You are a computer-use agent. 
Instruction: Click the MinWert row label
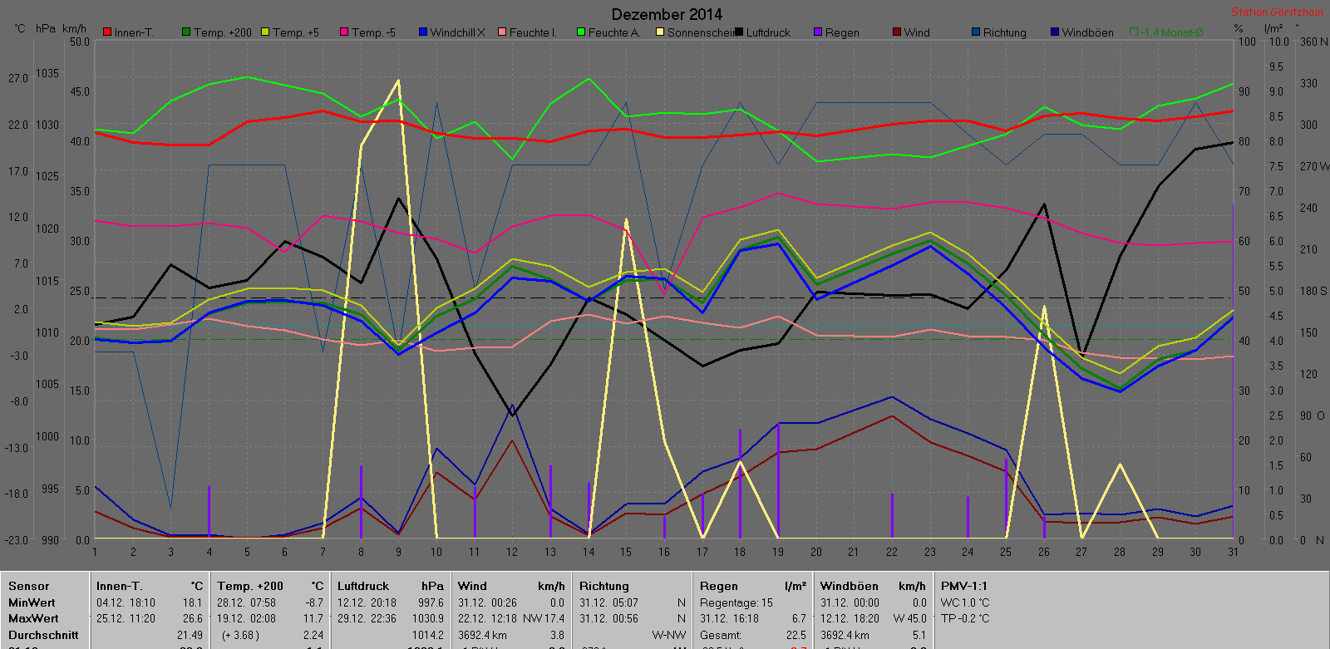pos(32,602)
